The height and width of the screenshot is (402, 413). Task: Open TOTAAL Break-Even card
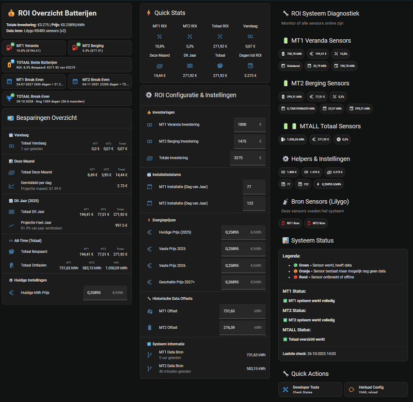(x=67, y=99)
